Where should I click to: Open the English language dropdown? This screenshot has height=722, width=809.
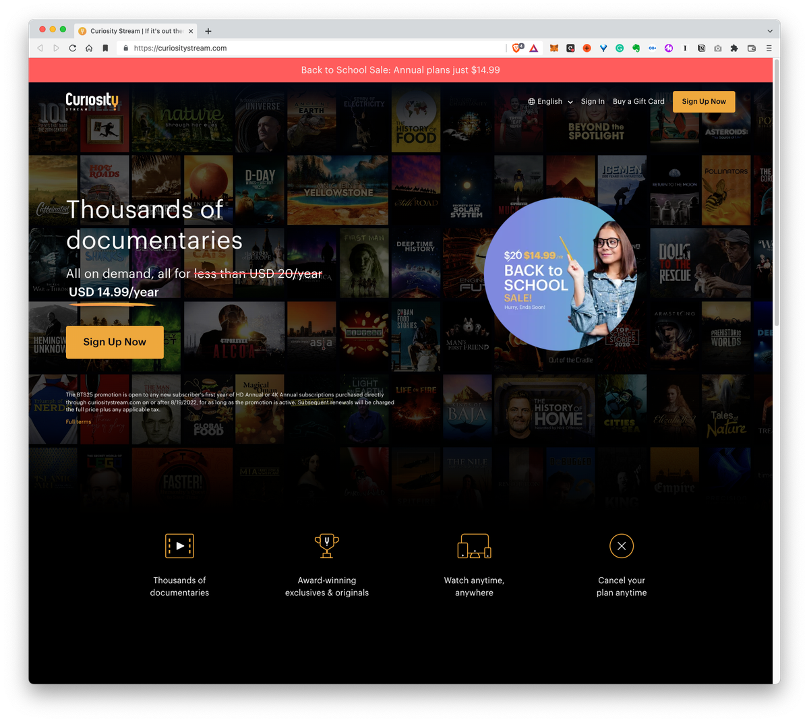click(x=549, y=101)
